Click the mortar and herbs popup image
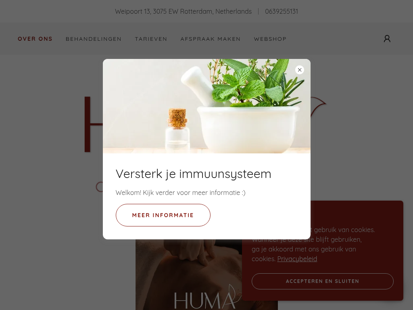 [206, 106]
